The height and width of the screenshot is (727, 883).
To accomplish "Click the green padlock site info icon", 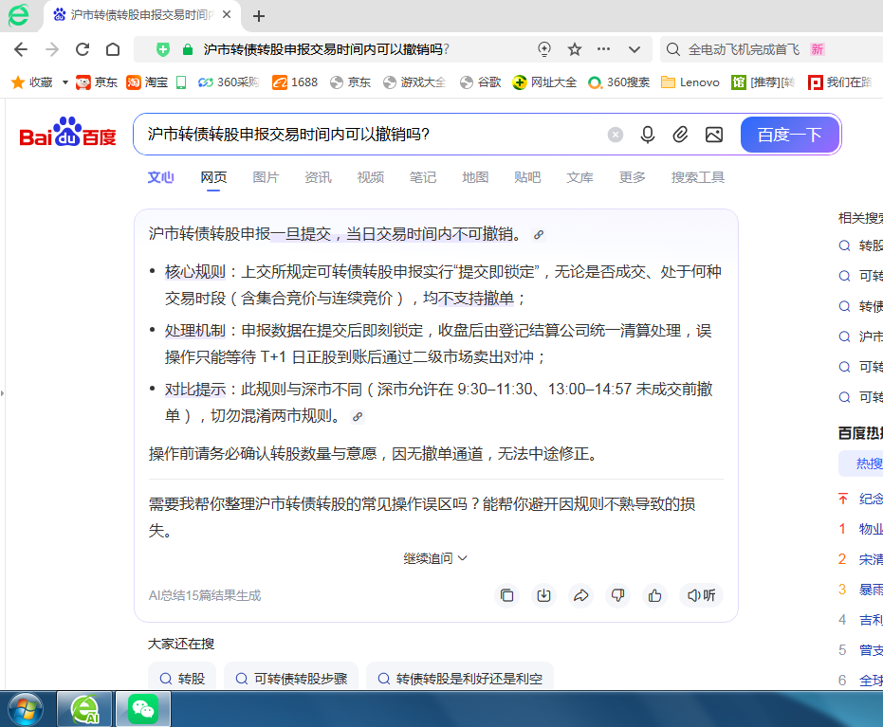I will click(x=188, y=49).
